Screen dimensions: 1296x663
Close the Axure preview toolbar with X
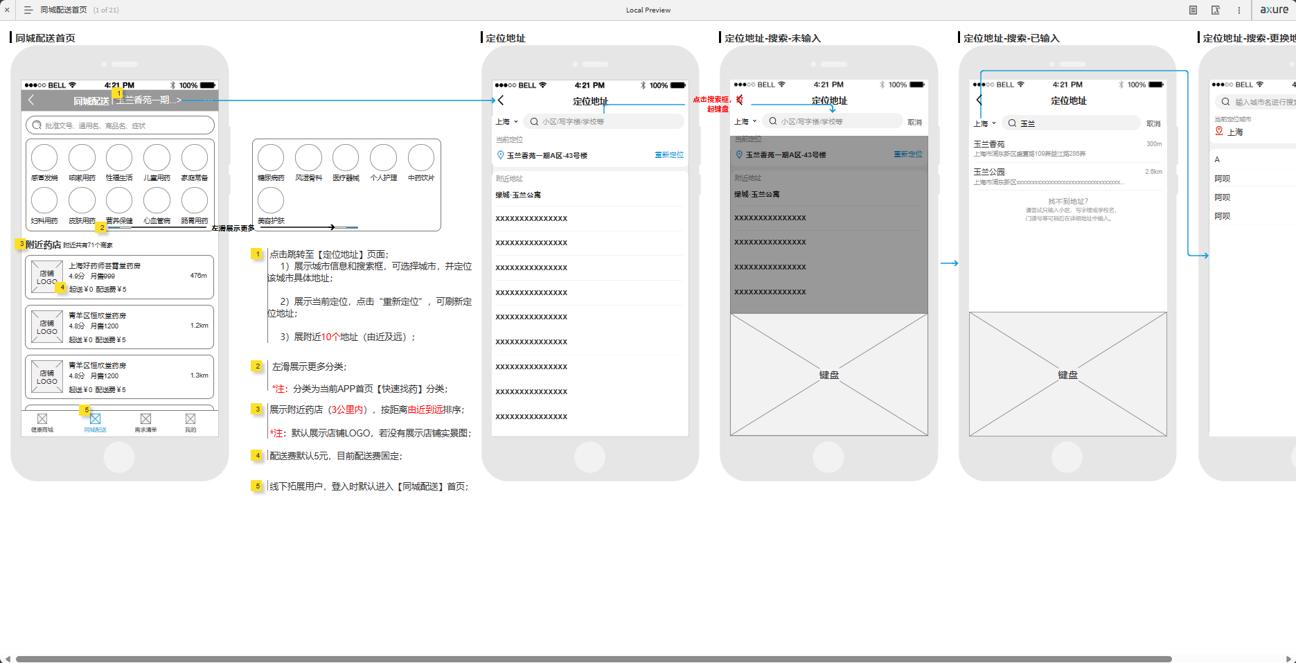coord(7,10)
